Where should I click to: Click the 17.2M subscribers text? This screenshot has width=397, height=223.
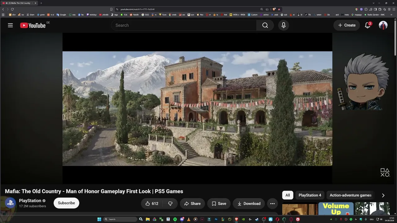pyautogui.click(x=33, y=206)
